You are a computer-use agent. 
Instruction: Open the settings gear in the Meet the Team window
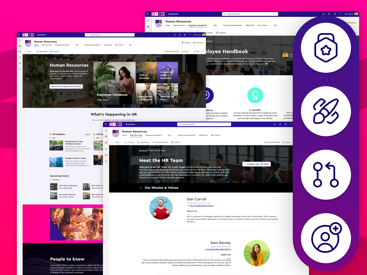click(x=285, y=124)
